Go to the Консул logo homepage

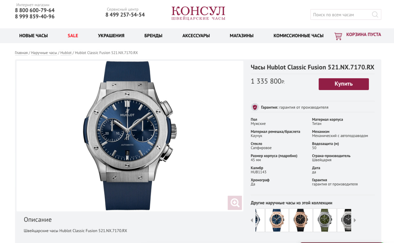point(198,13)
